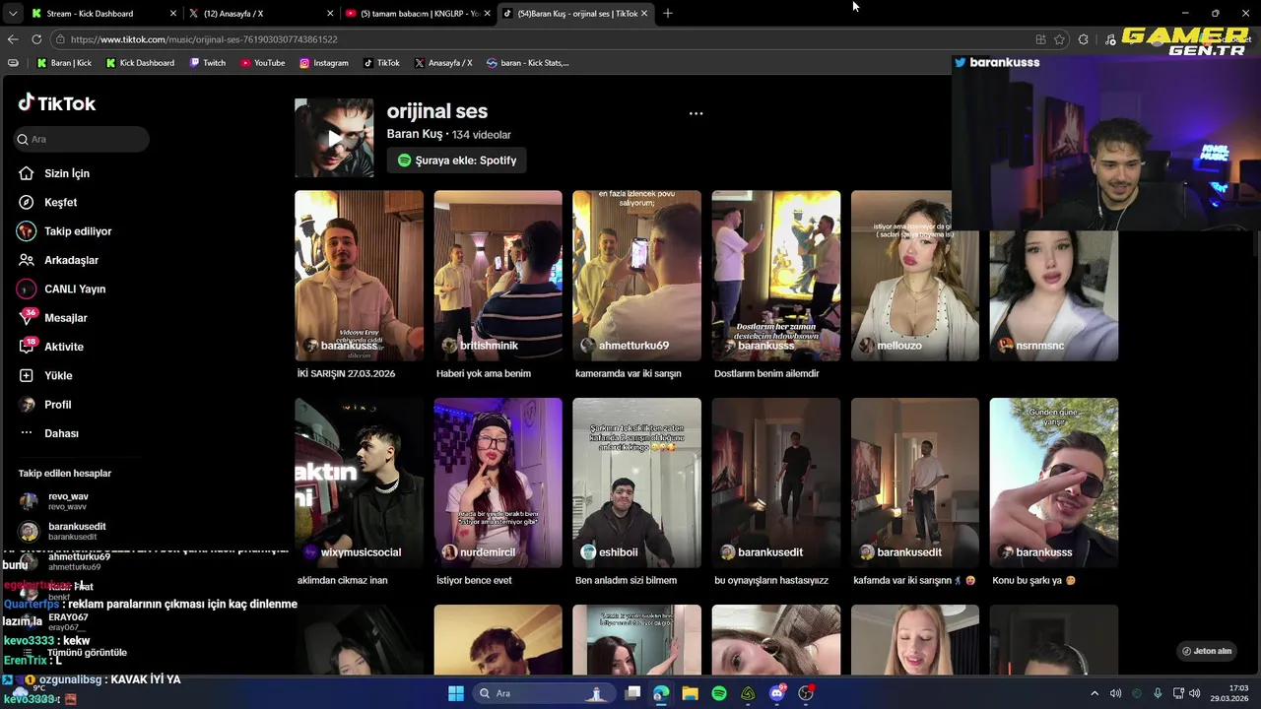Open video Konu bu şarkı ya

[x=1053, y=483]
